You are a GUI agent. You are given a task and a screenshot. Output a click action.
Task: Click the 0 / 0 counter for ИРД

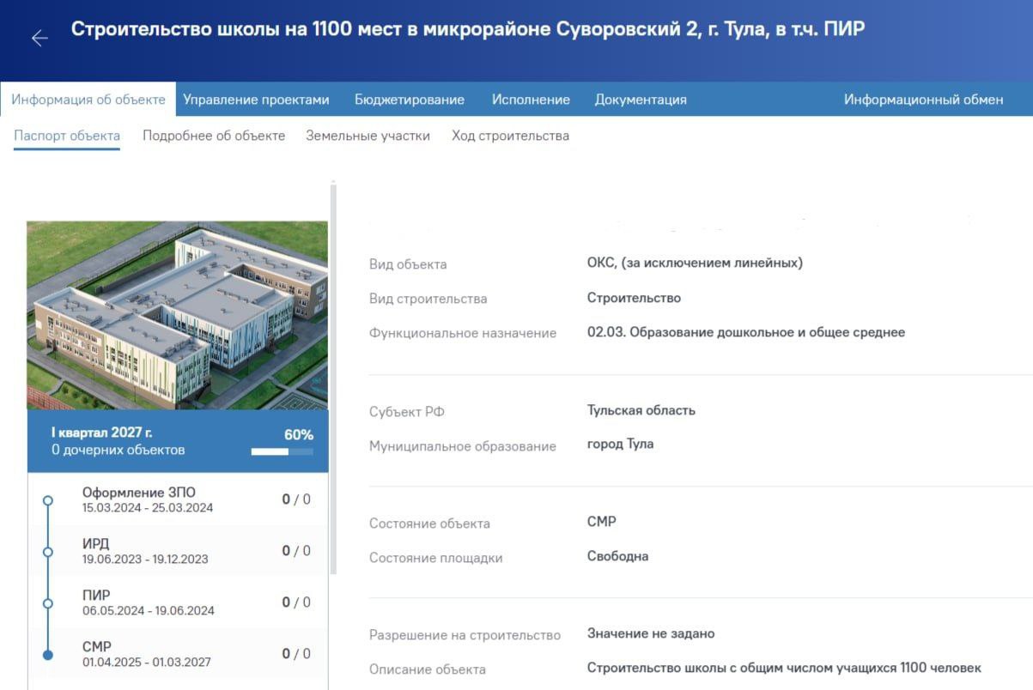[x=296, y=551]
